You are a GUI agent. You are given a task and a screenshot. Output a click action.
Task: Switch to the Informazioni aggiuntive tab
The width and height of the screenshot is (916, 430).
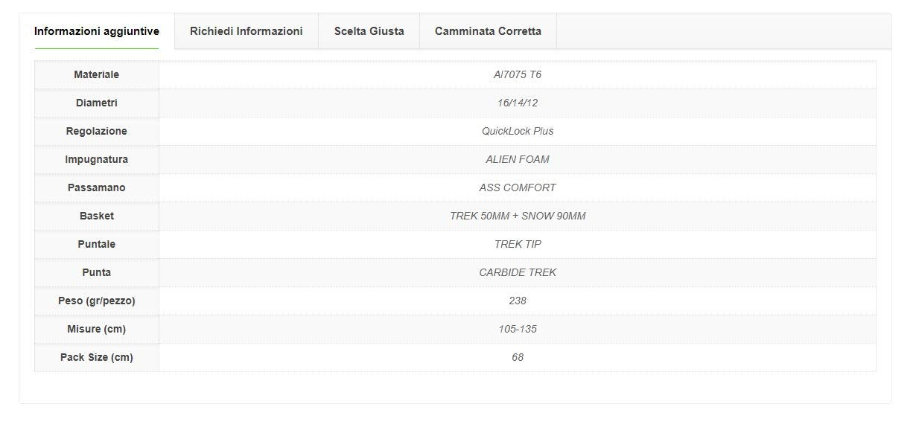(97, 31)
